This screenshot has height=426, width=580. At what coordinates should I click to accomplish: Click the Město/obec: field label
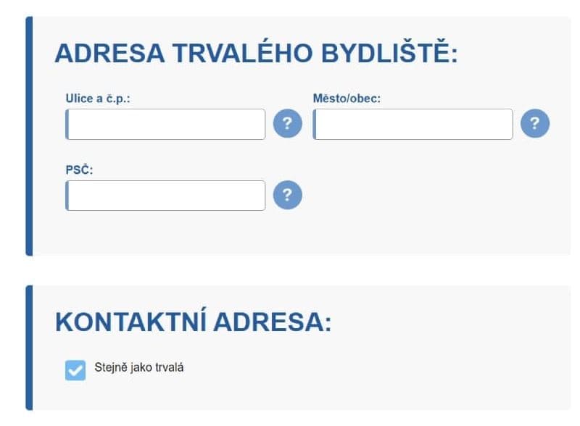[x=347, y=99]
